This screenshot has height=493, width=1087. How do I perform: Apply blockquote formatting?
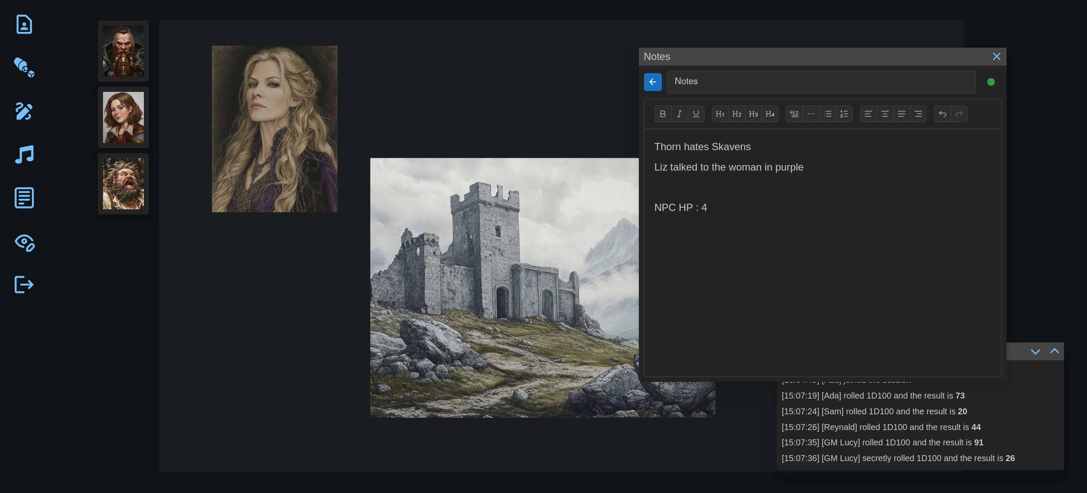pyautogui.click(x=794, y=114)
